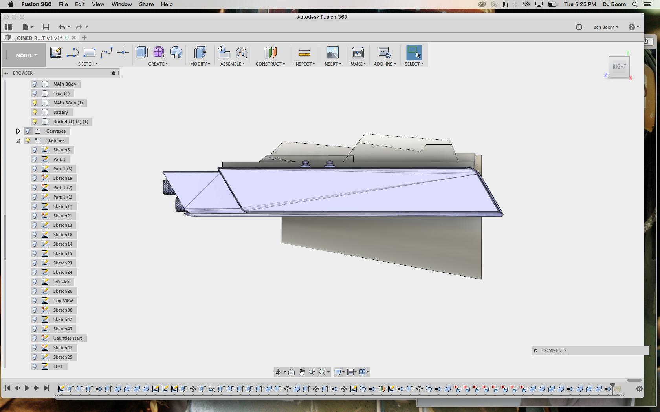The height and width of the screenshot is (412, 660).
Task: Click the Look At navigation icon
Action: click(291, 372)
